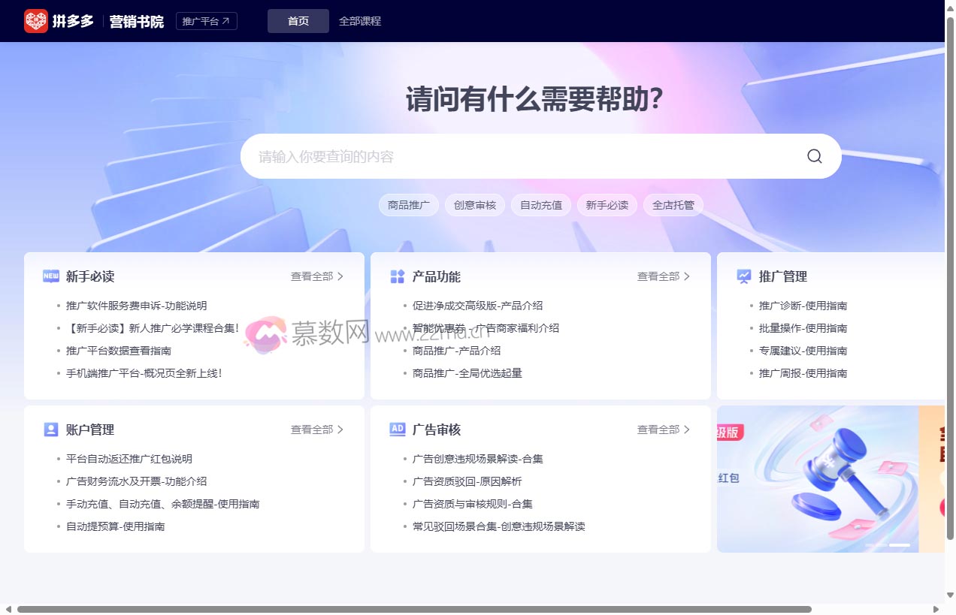This screenshot has width=956, height=615.
Task: Click the carousel indicator under the banner
Action: (900, 545)
